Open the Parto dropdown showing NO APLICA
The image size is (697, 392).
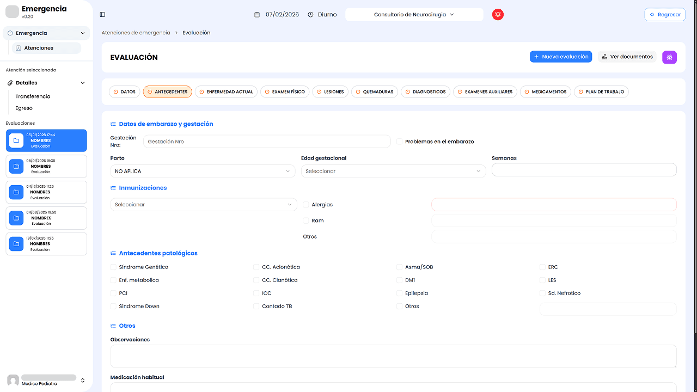tap(203, 171)
